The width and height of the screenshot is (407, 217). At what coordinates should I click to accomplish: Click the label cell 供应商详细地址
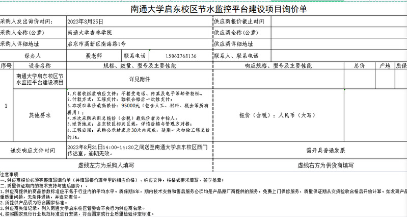tap(242, 44)
